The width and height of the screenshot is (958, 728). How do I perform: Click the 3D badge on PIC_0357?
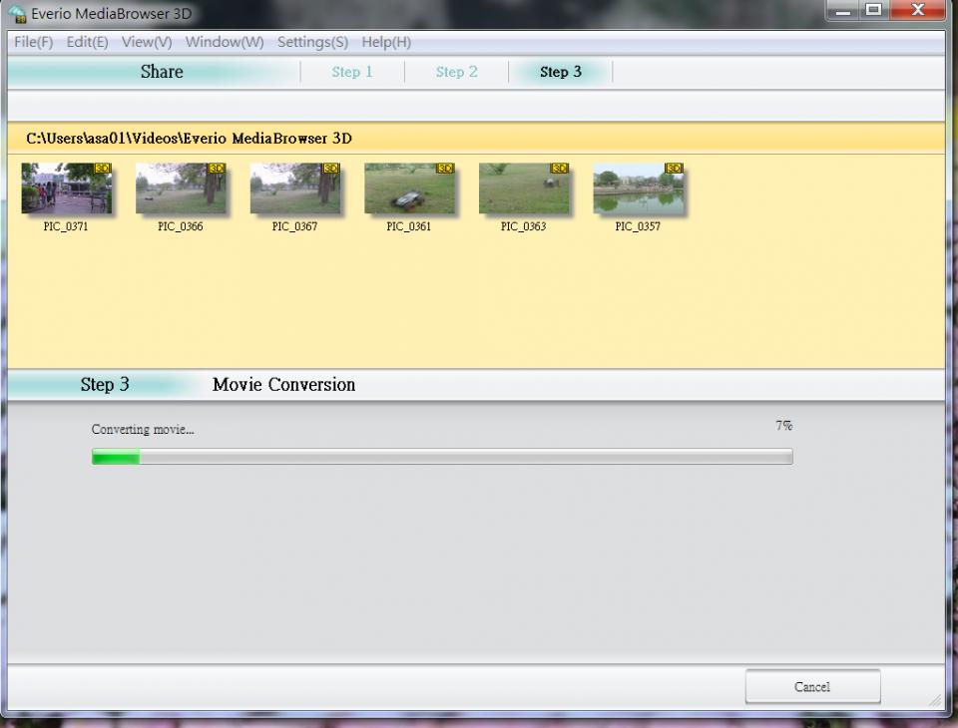click(x=674, y=168)
